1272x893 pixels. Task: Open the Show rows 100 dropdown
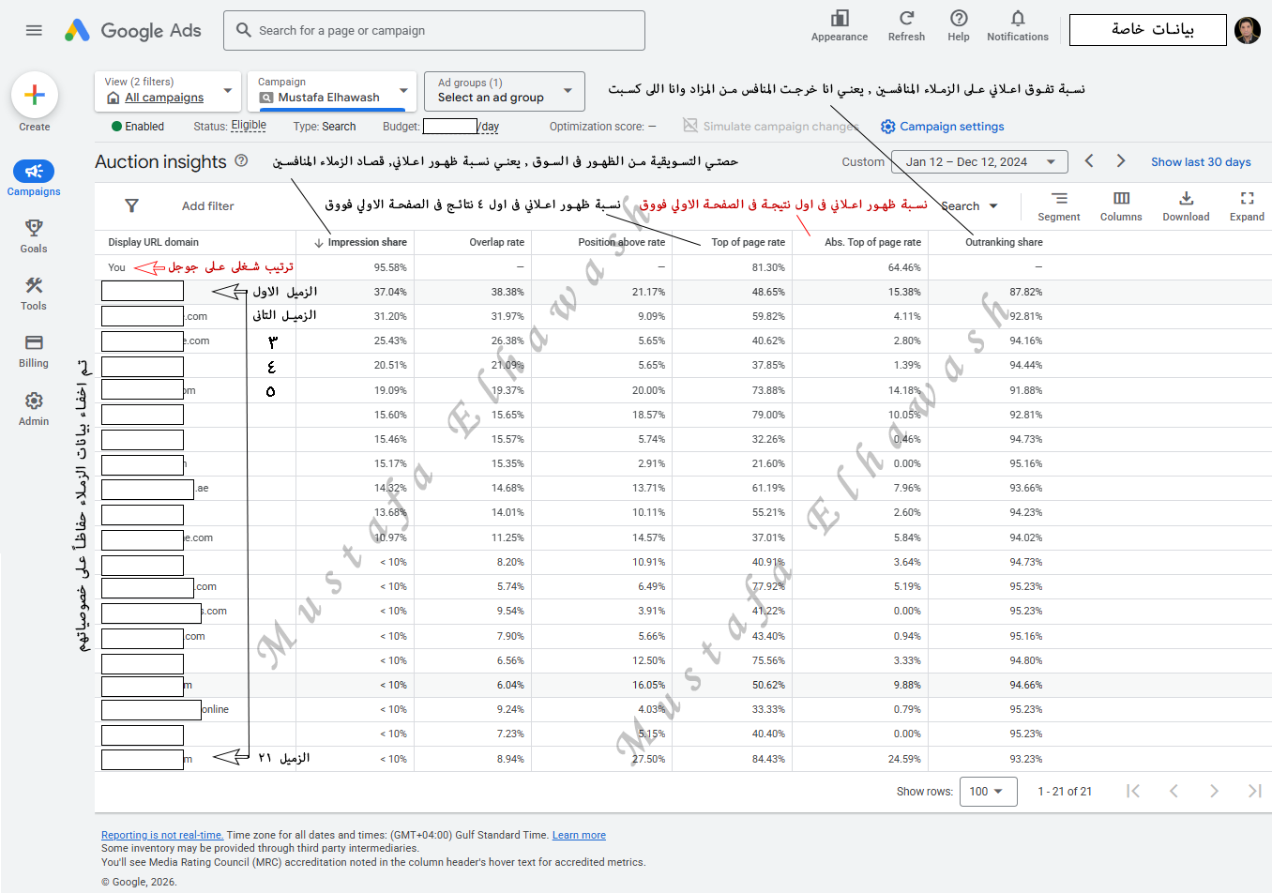(987, 792)
